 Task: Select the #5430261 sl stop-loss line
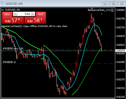pos(58,63)
